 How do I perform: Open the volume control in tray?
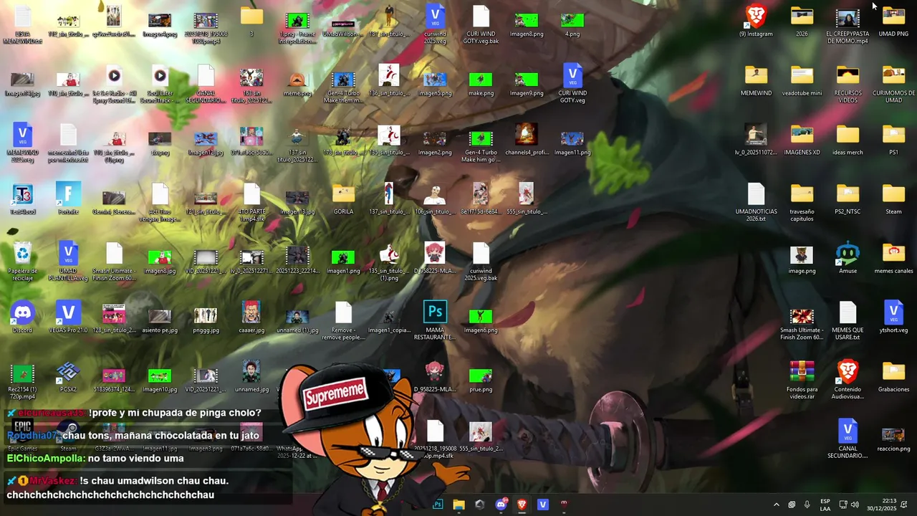point(855,505)
